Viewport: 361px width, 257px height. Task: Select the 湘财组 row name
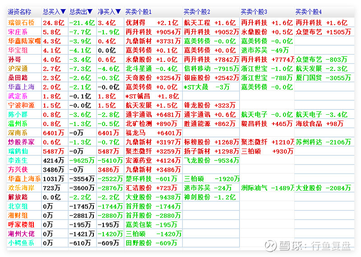tap(18, 215)
